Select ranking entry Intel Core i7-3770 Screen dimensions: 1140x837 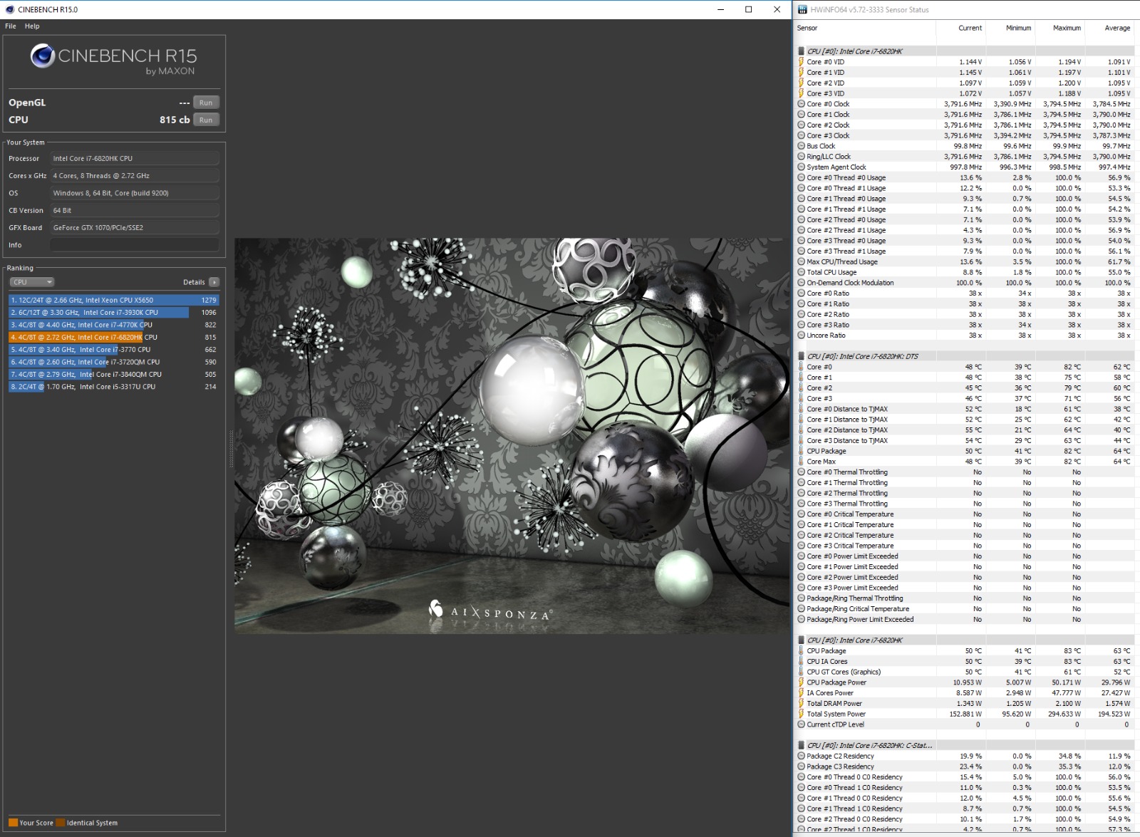point(113,350)
